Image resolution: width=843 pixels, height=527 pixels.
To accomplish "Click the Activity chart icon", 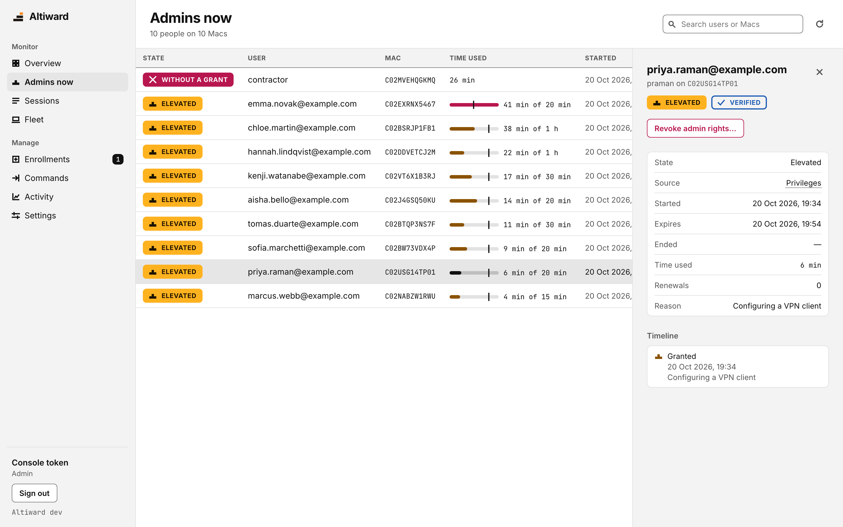I will point(16,197).
